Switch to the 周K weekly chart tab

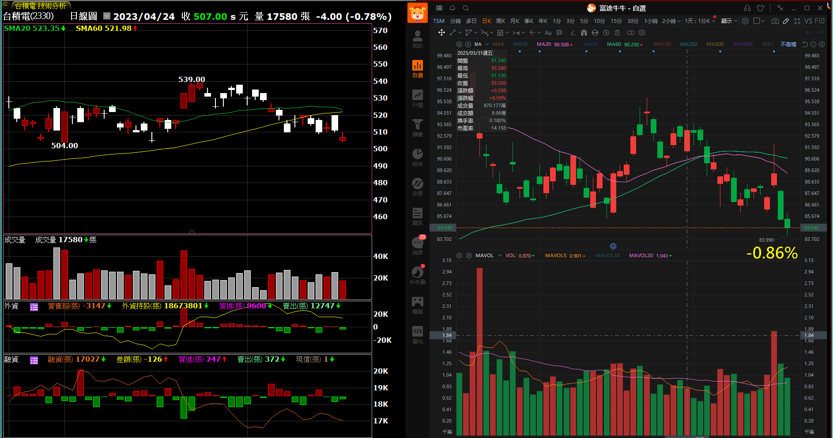coord(500,21)
